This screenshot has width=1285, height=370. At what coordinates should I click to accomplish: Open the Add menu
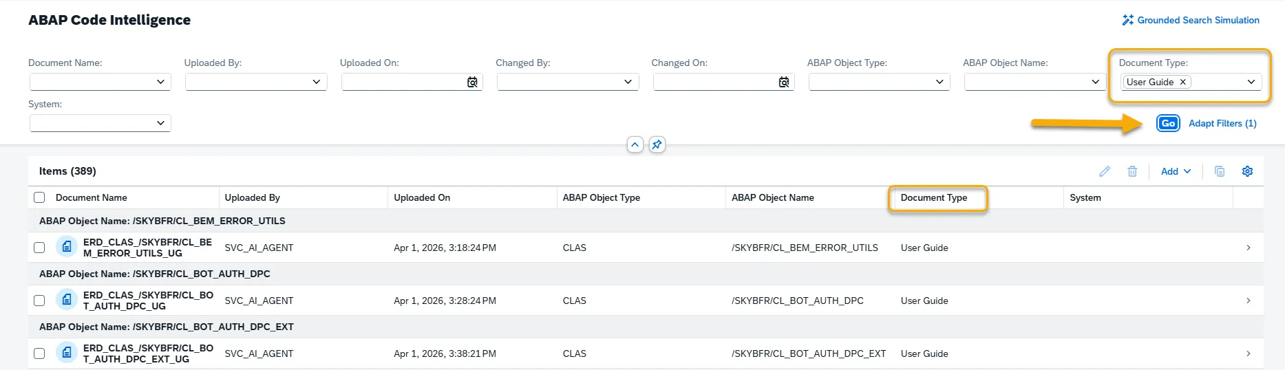(x=1176, y=171)
